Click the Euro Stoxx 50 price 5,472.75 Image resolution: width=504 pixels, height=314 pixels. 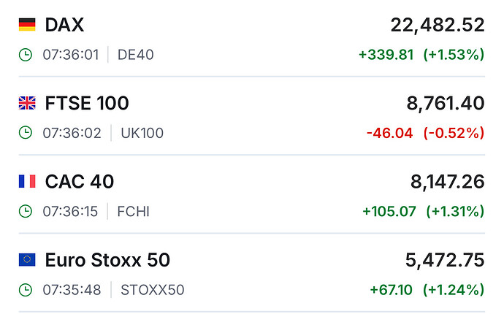tap(445, 260)
